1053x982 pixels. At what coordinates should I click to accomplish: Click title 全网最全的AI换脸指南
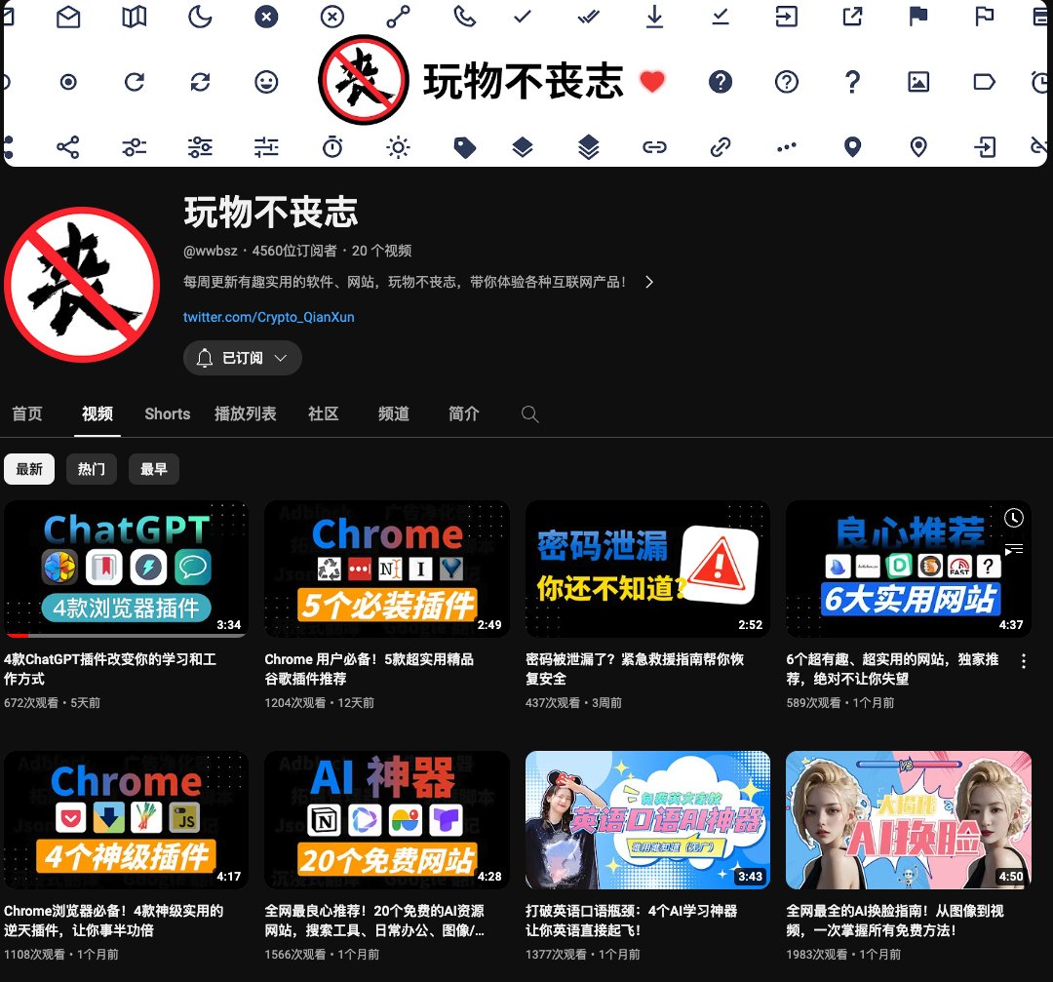tap(895, 921)
